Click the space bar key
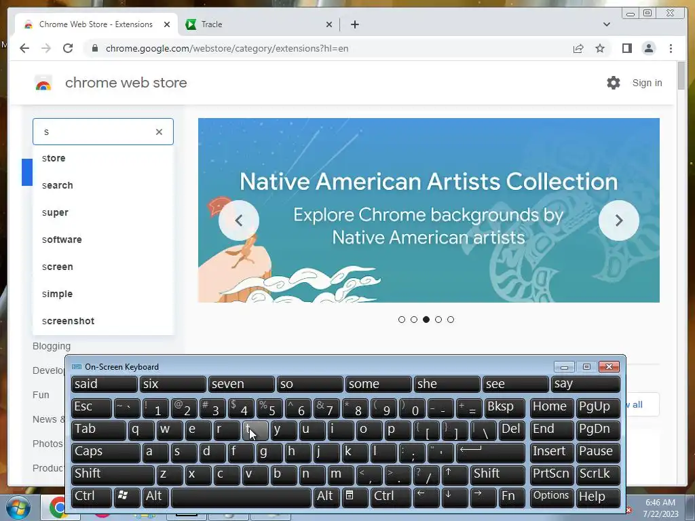Screen dimensions: 695x521 click(241, 497)
